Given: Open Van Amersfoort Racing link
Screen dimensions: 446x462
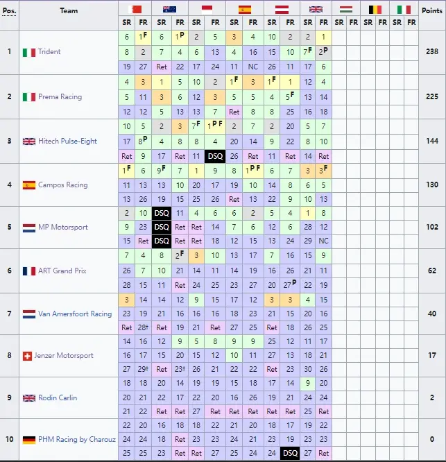Looking at the screenshot, I should click(76, 314).
